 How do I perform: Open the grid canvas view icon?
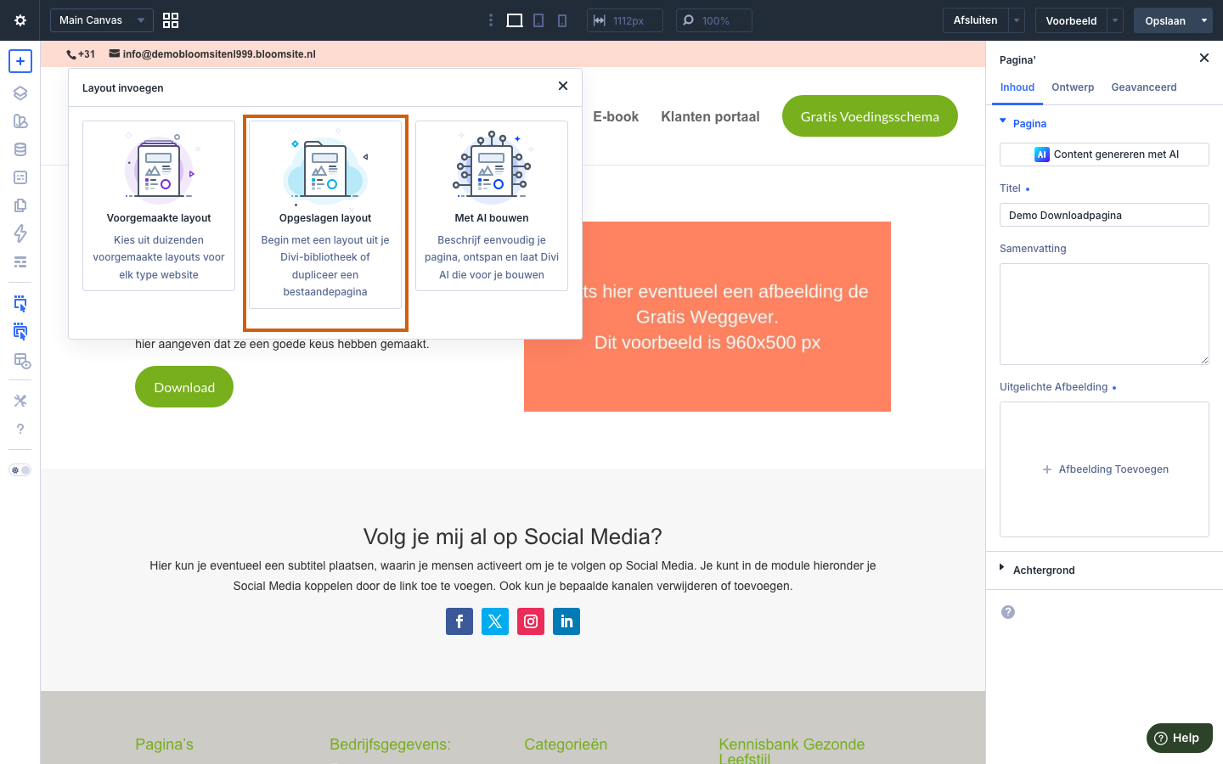pyautogui.click(x=171, y=20)
